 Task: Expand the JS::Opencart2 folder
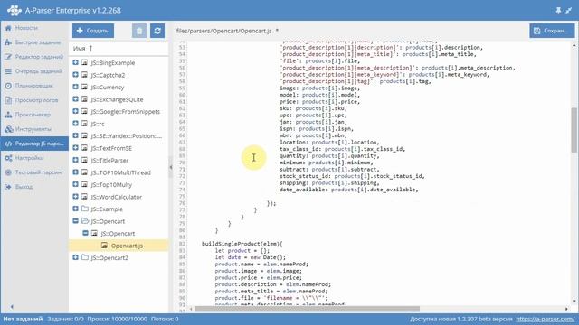pyautogui.click(x=75, y=257)
